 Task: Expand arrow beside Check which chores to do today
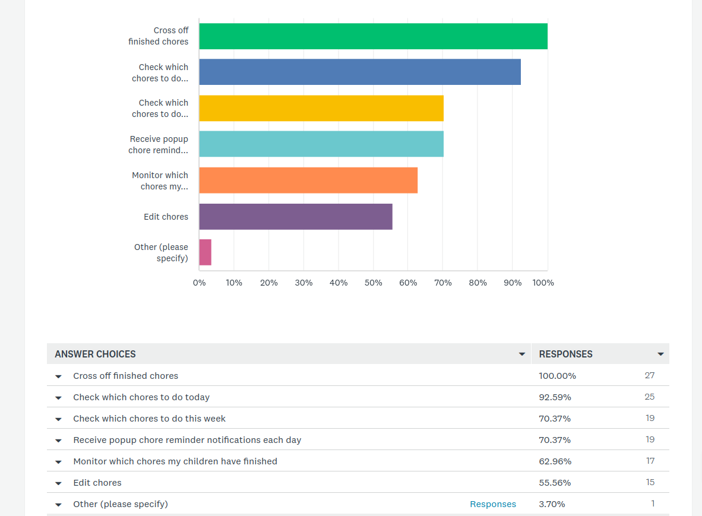point(58,398)
